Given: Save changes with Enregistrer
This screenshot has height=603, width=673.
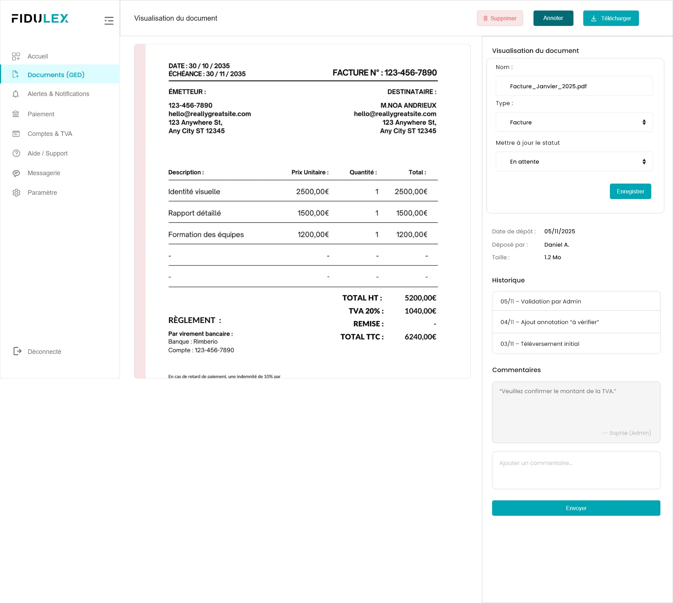Looking at the screenshot, I should pos(630,191).
